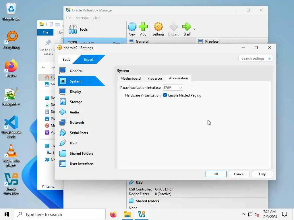The image size is (294, 220).
Task: Select the System settings category
Action: pos(81,81)
